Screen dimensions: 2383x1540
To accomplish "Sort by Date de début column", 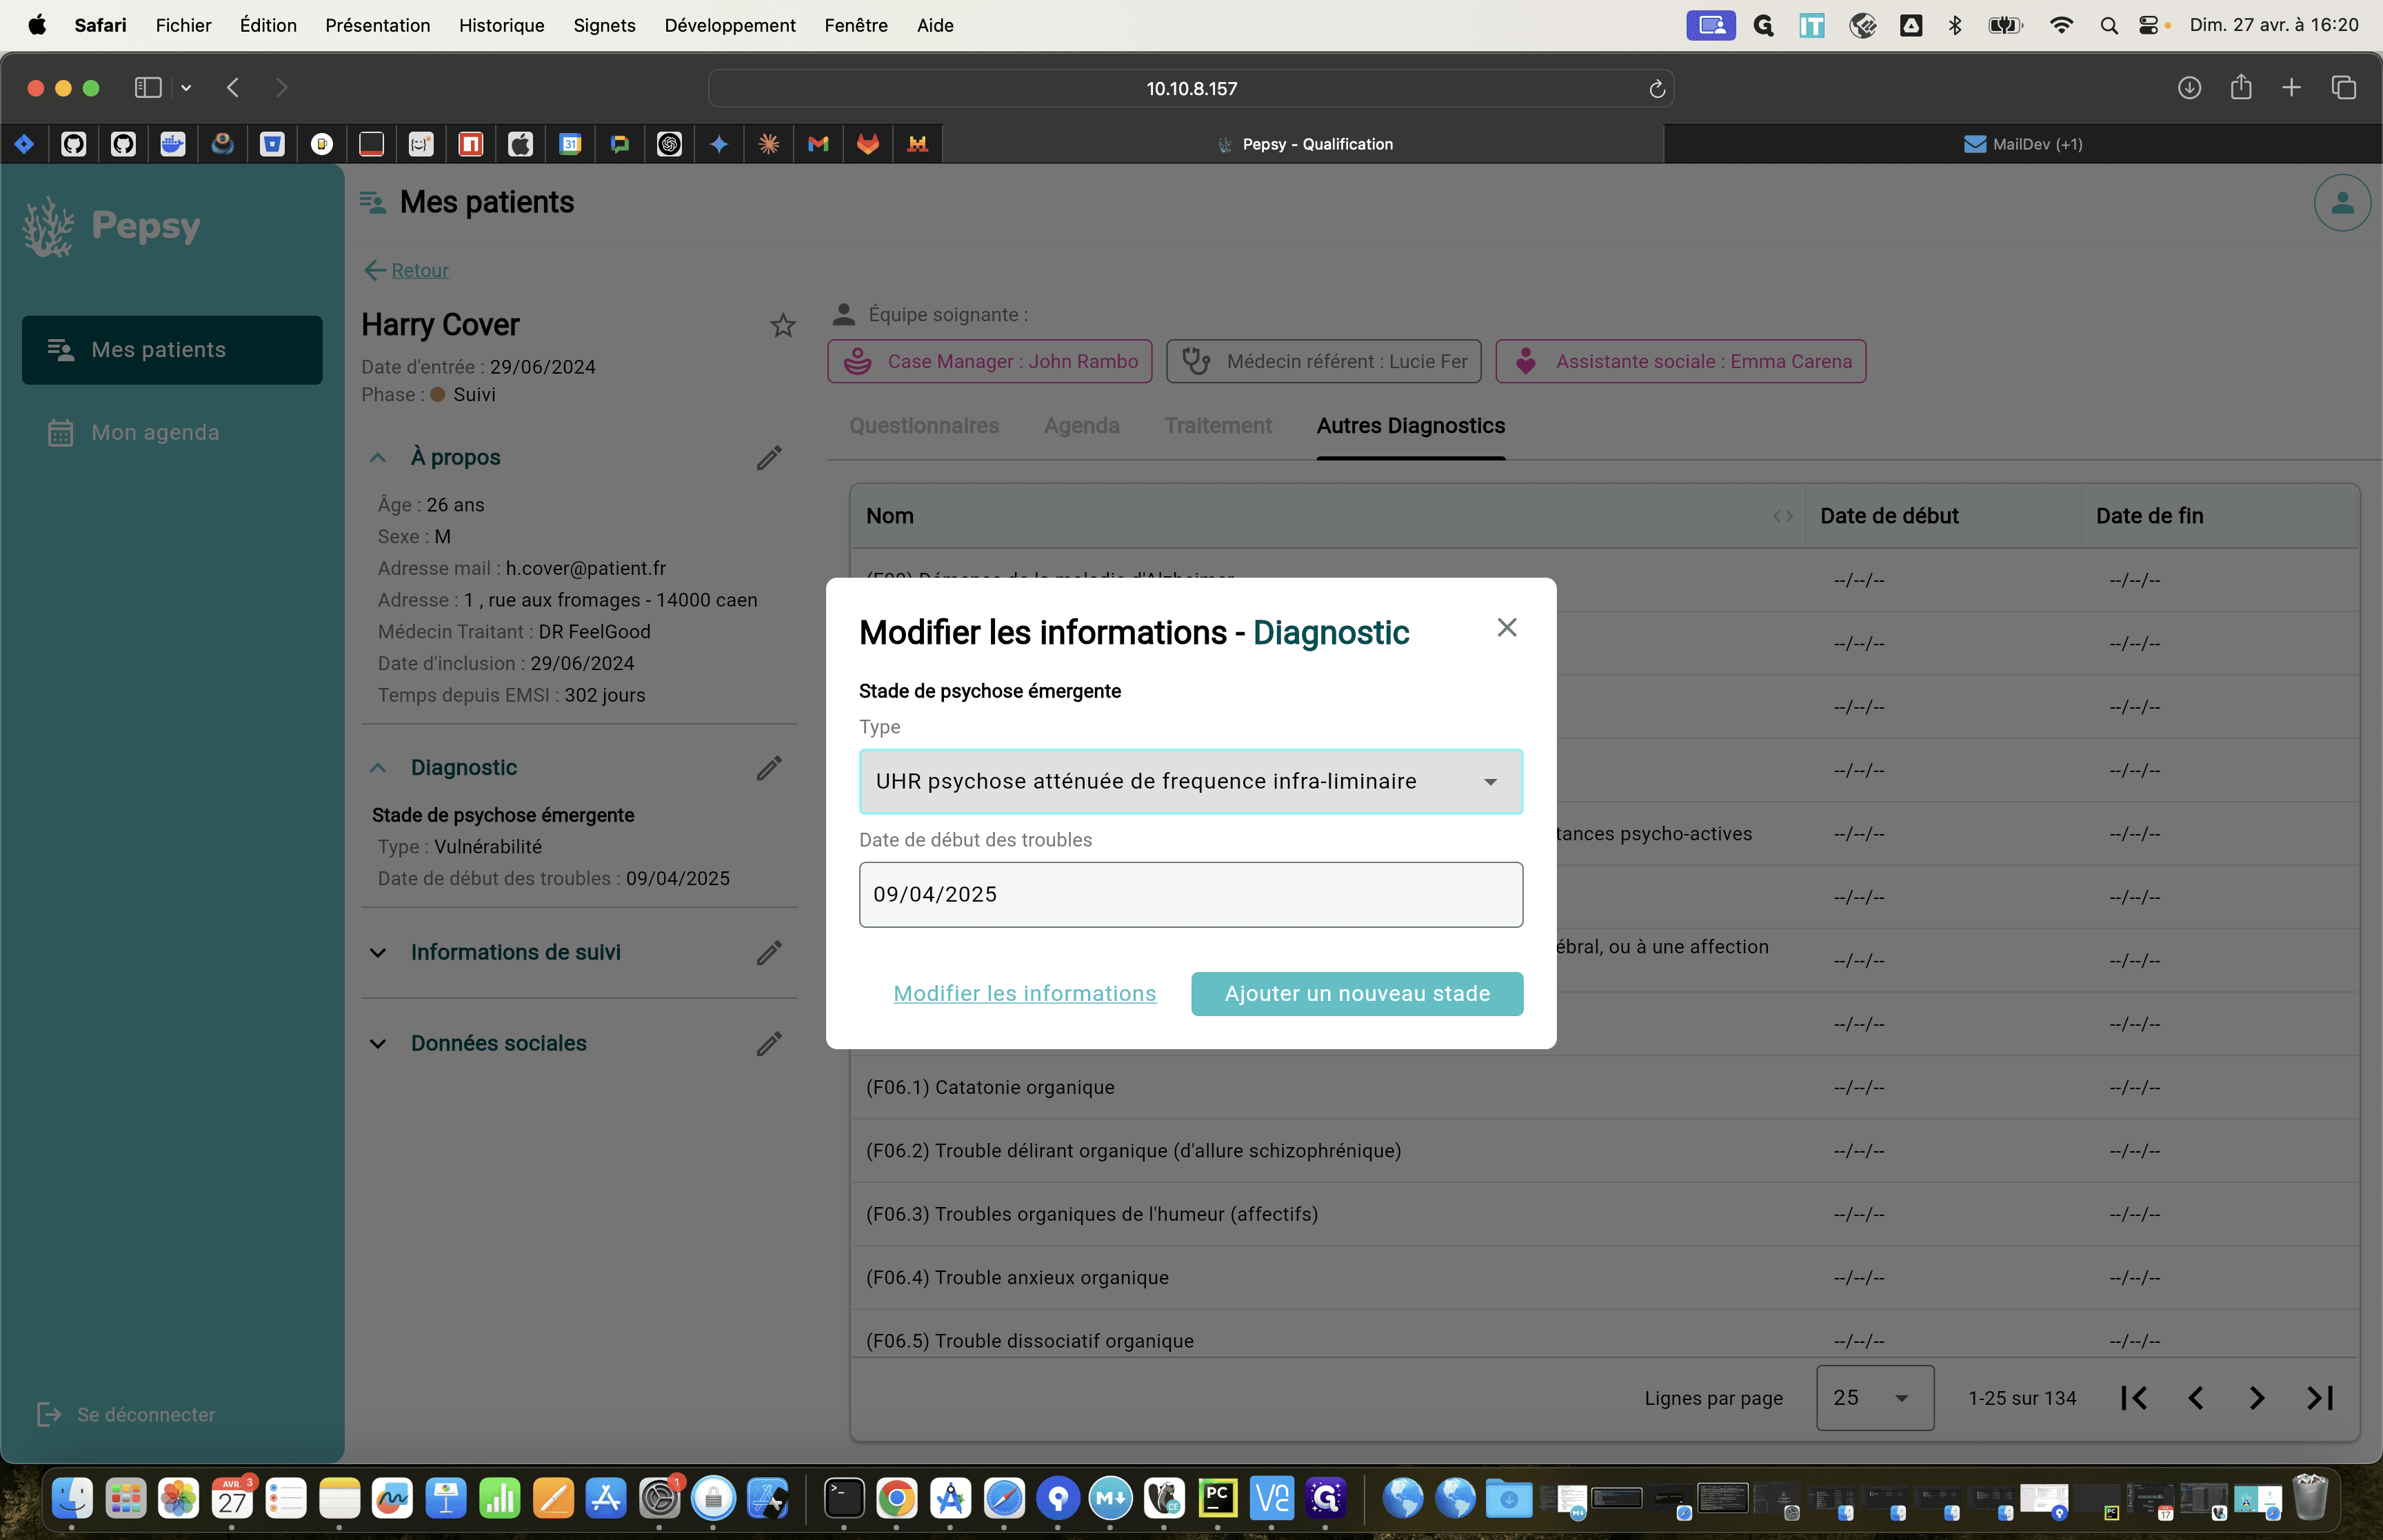I will pos(1889,516).
